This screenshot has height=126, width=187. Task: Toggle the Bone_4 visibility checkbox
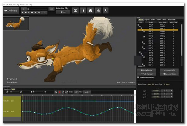140,52
